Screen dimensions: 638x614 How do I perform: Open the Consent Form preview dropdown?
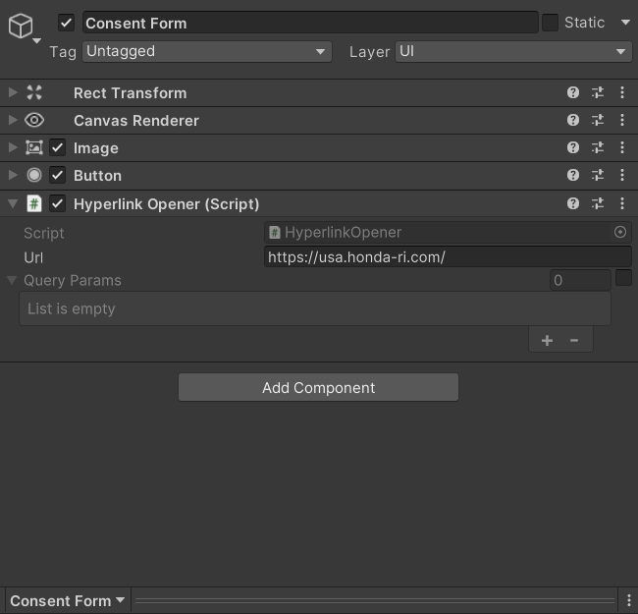pos(68,600)
